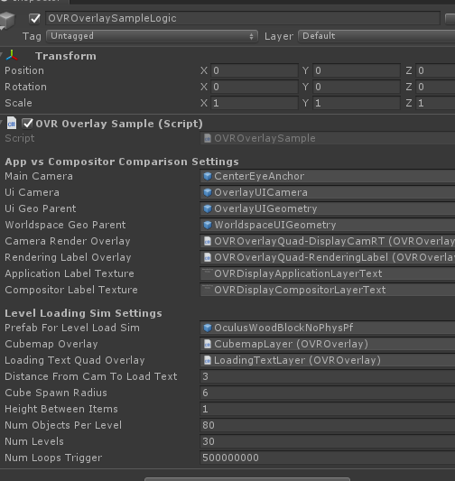455x481 pixels.
Task: Click the OVROverlayQuad-DisplayCamRT script icon
Action: [x=208, y=241]
